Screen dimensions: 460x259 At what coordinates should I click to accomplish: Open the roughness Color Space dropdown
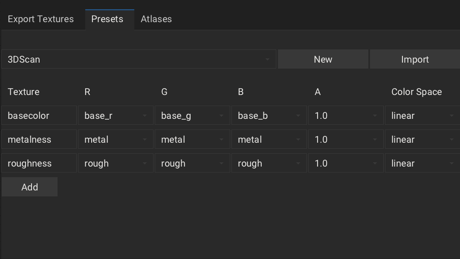coord(422,164)
